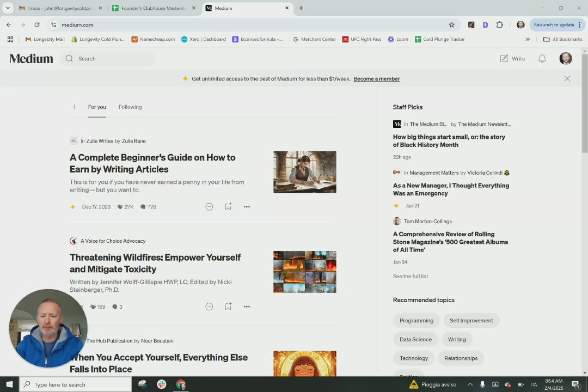Expand the hidden bookmarks chevron
Screen dimensions: 588x392
click(x=527, y=39)
